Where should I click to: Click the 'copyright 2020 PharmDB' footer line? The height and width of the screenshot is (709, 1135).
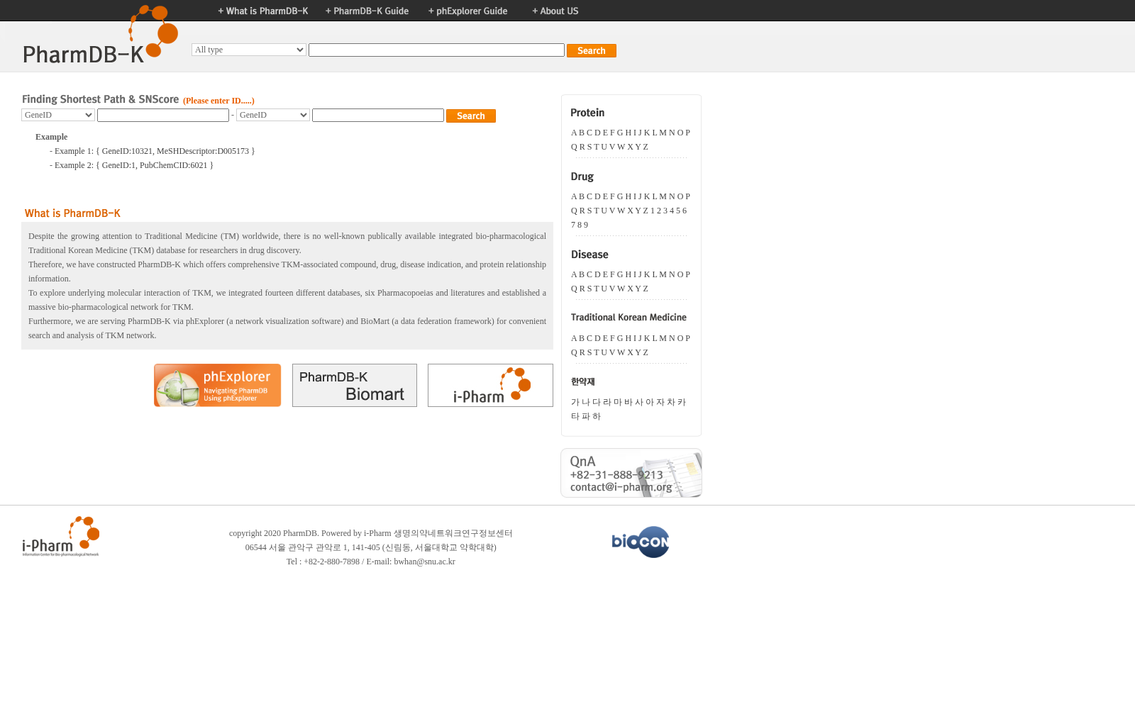point(371,533)
